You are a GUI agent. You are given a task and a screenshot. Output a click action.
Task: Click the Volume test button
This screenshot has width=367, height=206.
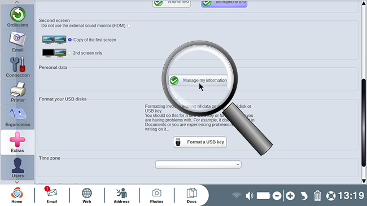(x=172, y=3)
